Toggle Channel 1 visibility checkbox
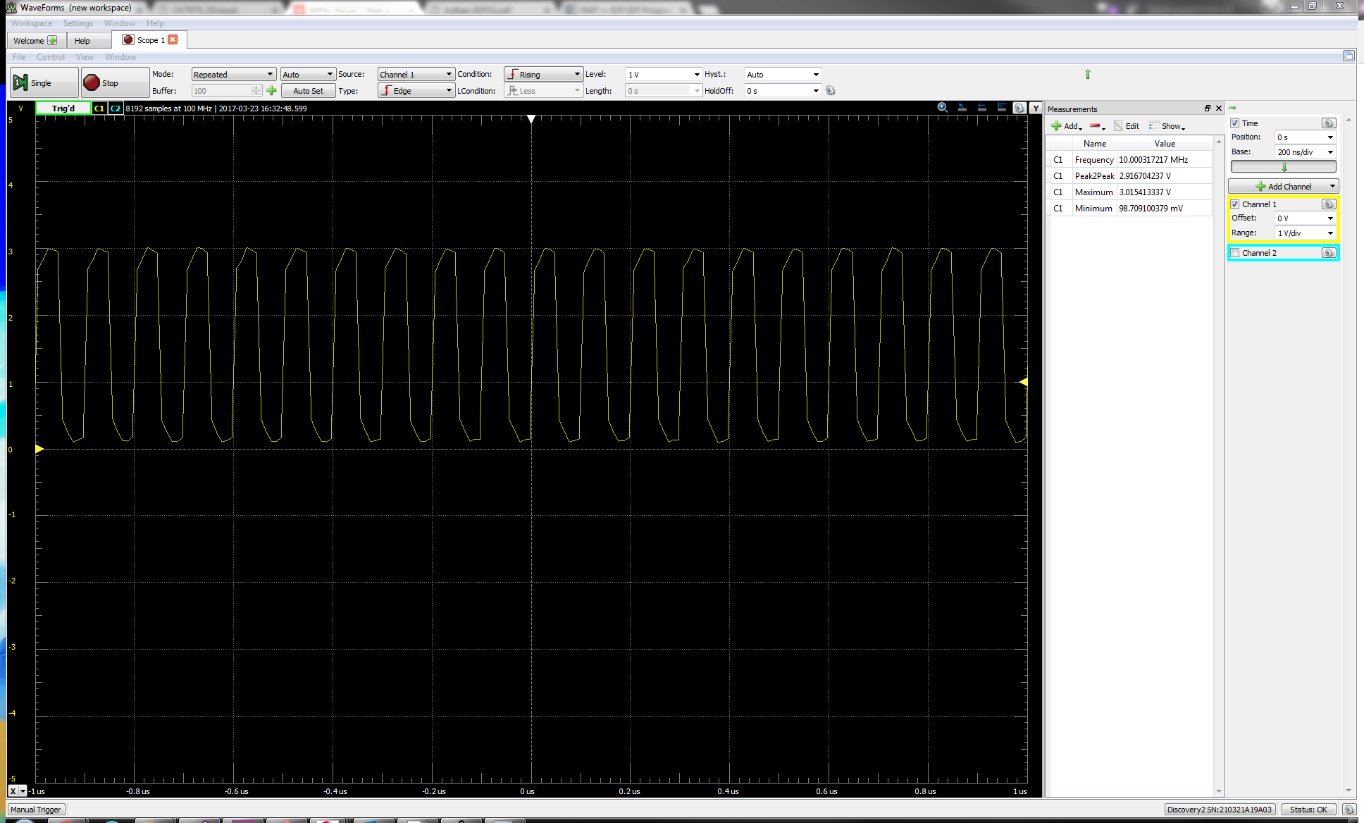 [1235, 204]
